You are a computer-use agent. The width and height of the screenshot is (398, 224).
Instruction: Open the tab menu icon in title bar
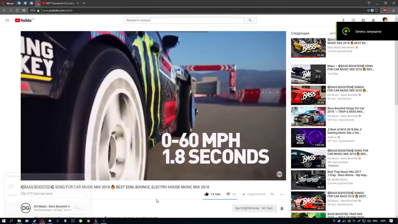(369, 3)
